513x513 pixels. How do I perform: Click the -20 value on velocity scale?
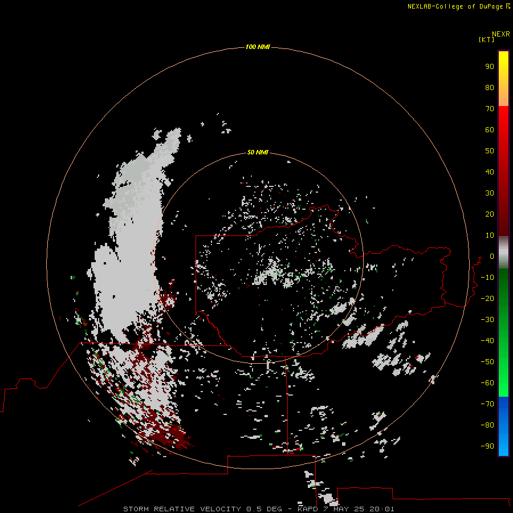487,298
